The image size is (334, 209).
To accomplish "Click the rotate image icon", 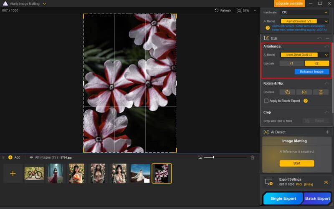I will (287, 92).
